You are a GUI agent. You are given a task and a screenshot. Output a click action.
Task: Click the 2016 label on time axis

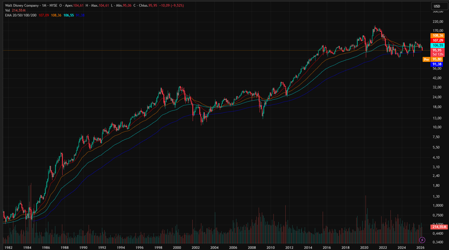tap(327, 248)
